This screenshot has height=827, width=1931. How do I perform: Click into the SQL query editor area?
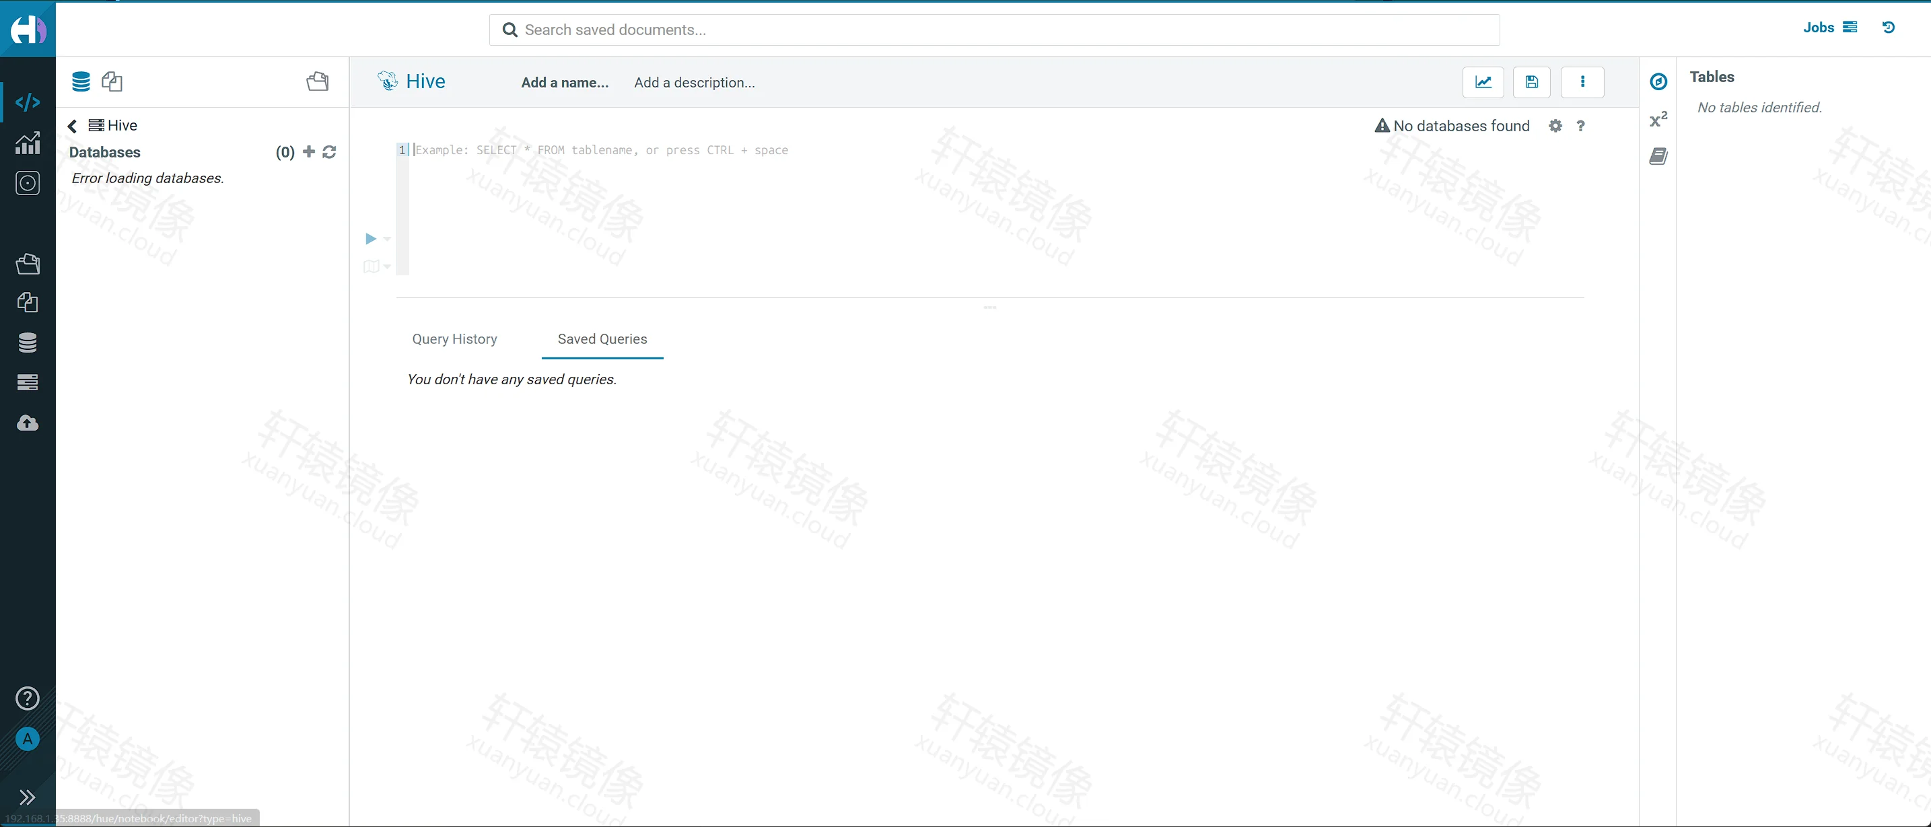pos(997,210)
